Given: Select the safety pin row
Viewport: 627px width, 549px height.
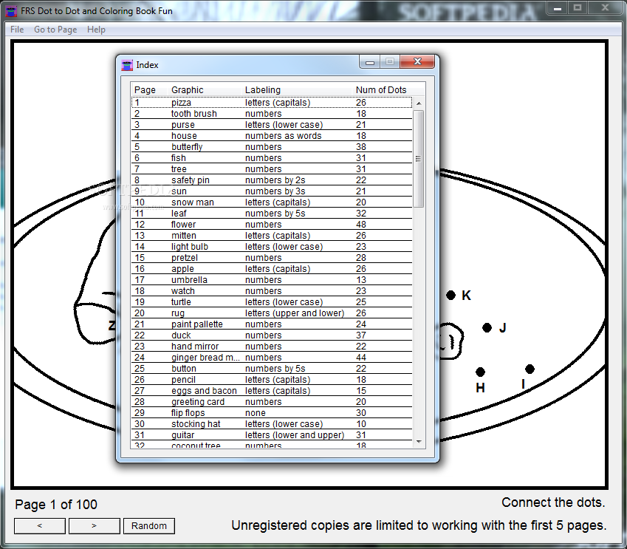Looking at the screenshot, I should pyautogui.click(x=272, y=180).
